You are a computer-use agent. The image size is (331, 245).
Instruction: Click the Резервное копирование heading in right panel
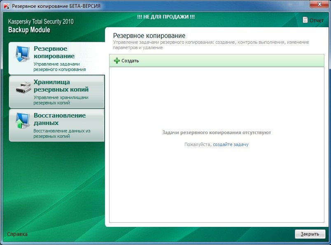click(149, 35)
